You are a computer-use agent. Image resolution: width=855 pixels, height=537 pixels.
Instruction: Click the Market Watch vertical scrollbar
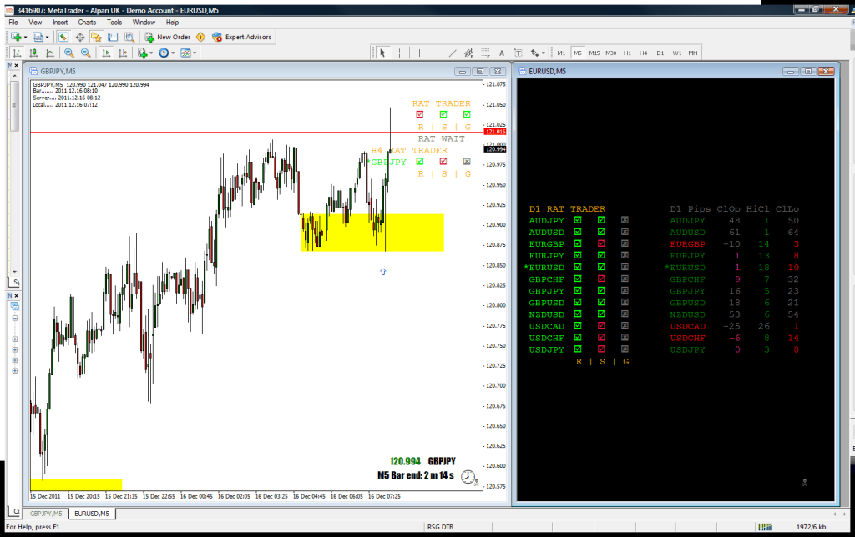click(x=15, y=173)
